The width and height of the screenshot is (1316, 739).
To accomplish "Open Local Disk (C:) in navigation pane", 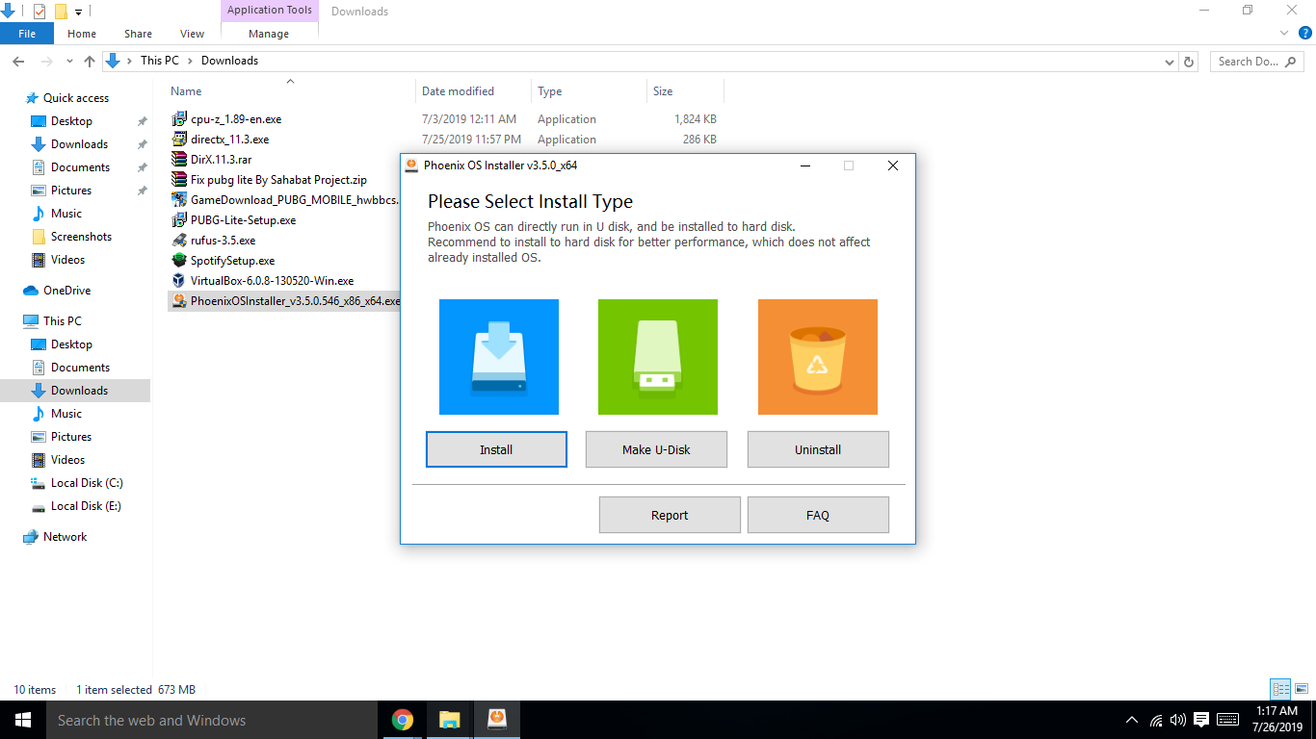I will click(x=87, y=483).
